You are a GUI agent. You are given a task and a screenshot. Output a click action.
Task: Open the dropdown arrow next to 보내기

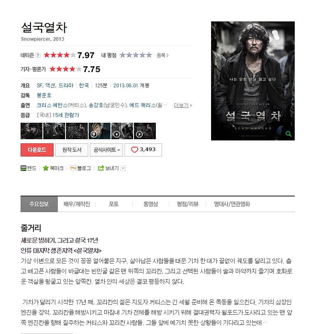(x=123, y=168)
